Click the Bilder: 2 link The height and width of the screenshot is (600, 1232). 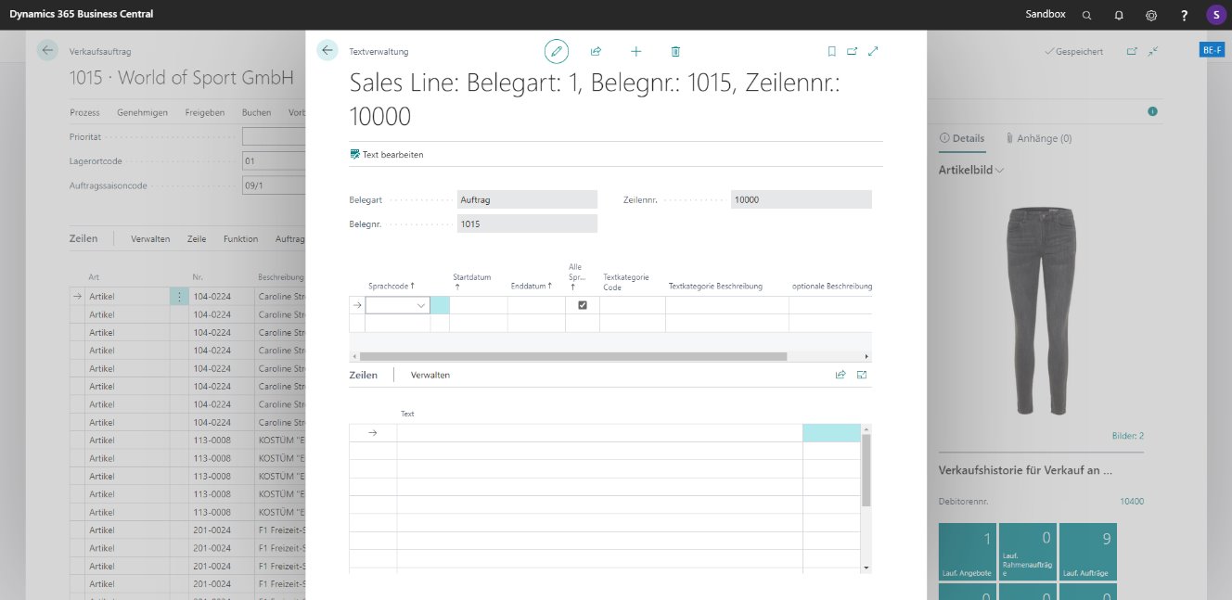click(1127, 436)
